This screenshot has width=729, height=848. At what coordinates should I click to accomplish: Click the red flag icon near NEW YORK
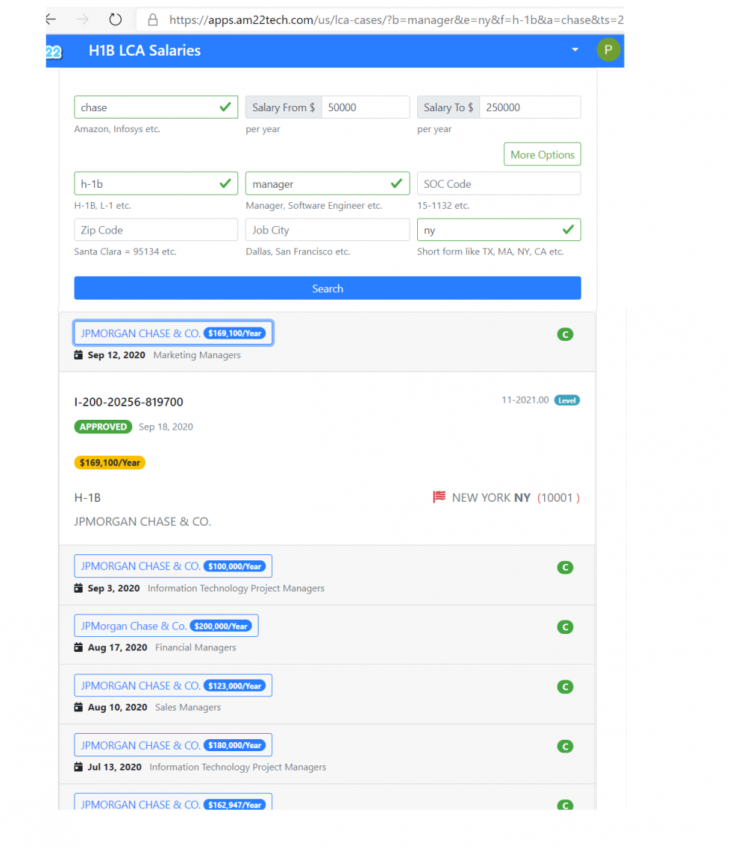(x=439, y=496)
